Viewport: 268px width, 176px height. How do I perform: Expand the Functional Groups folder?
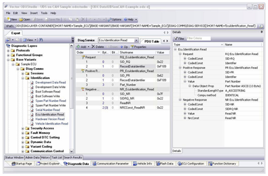(8, 55)
